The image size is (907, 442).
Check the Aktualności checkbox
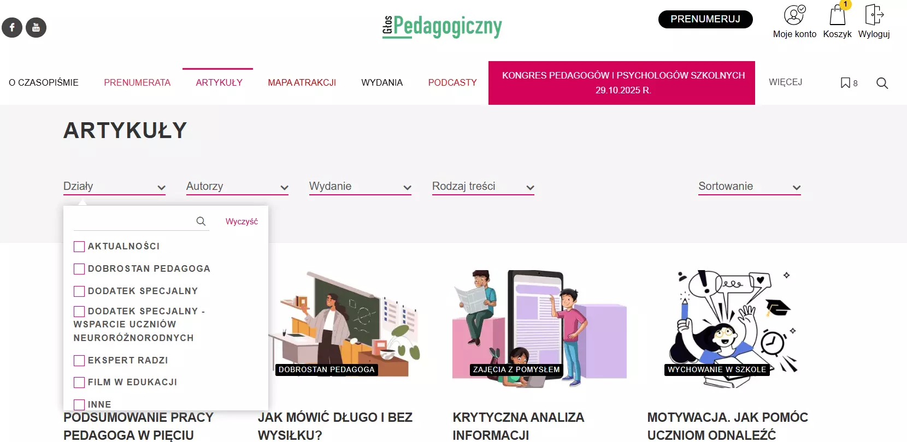[x=79, y=247]
